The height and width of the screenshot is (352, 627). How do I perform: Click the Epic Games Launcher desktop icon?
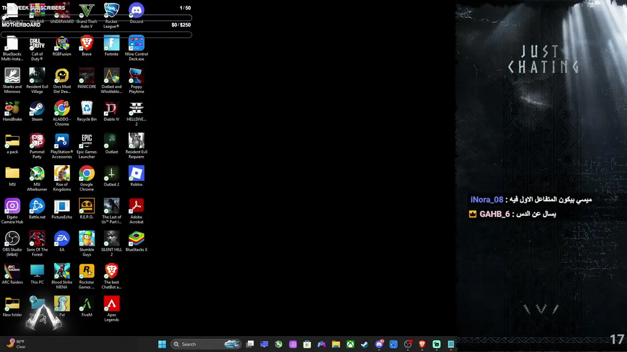pyautogui.click(x=87, y=146)
